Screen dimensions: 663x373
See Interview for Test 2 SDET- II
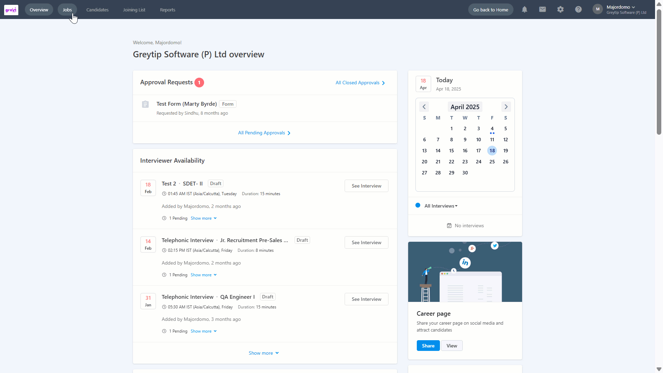click(x=366, y=186)
